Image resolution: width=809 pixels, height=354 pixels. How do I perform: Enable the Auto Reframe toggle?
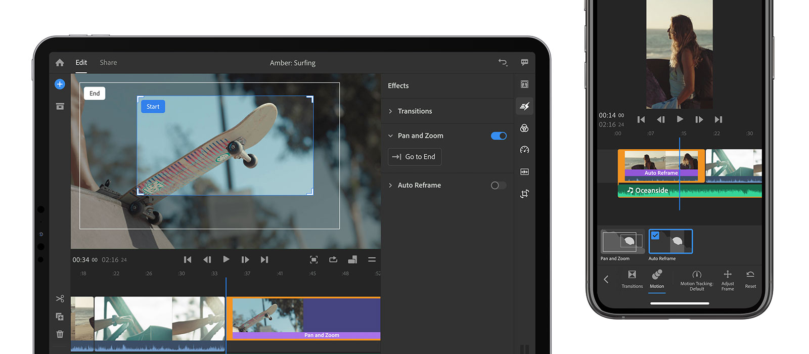(499, 185)
